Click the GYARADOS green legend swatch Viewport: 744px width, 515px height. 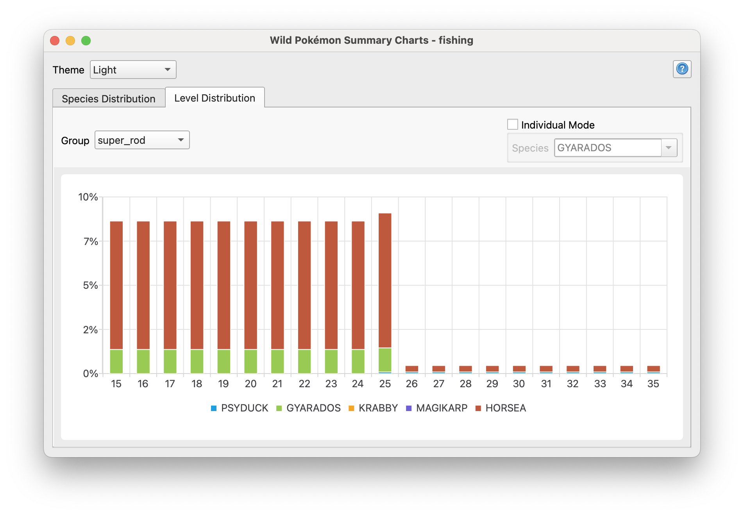click(x=279, y=408)
